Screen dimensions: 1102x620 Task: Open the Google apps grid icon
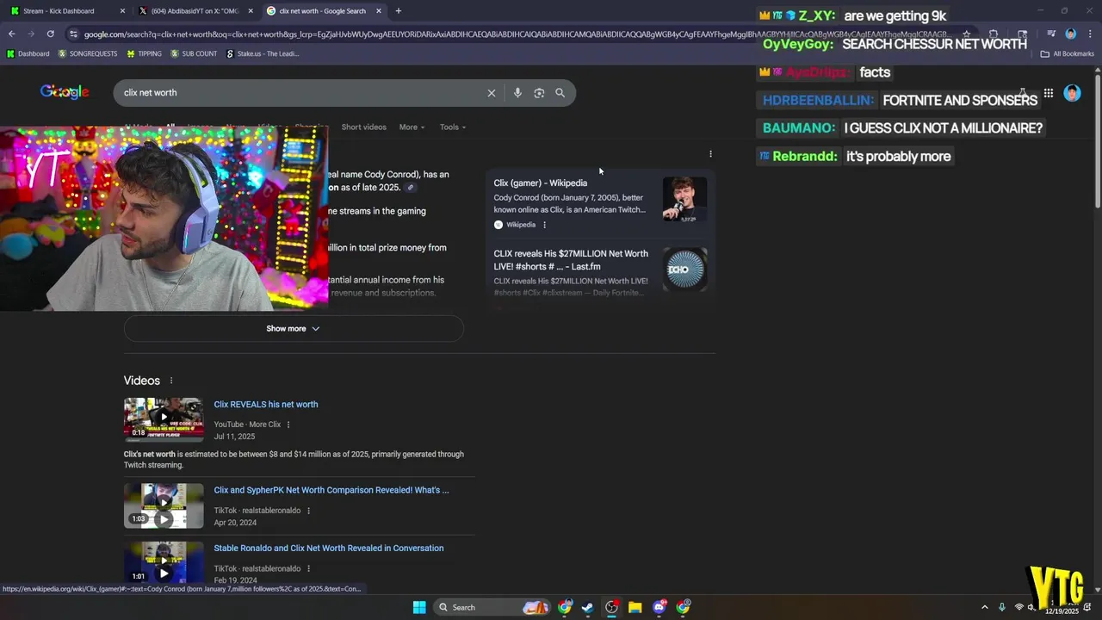pyautogui.click(x=1049, y=93)
